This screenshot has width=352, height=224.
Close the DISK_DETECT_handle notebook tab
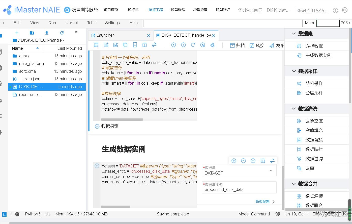[214, 35]
